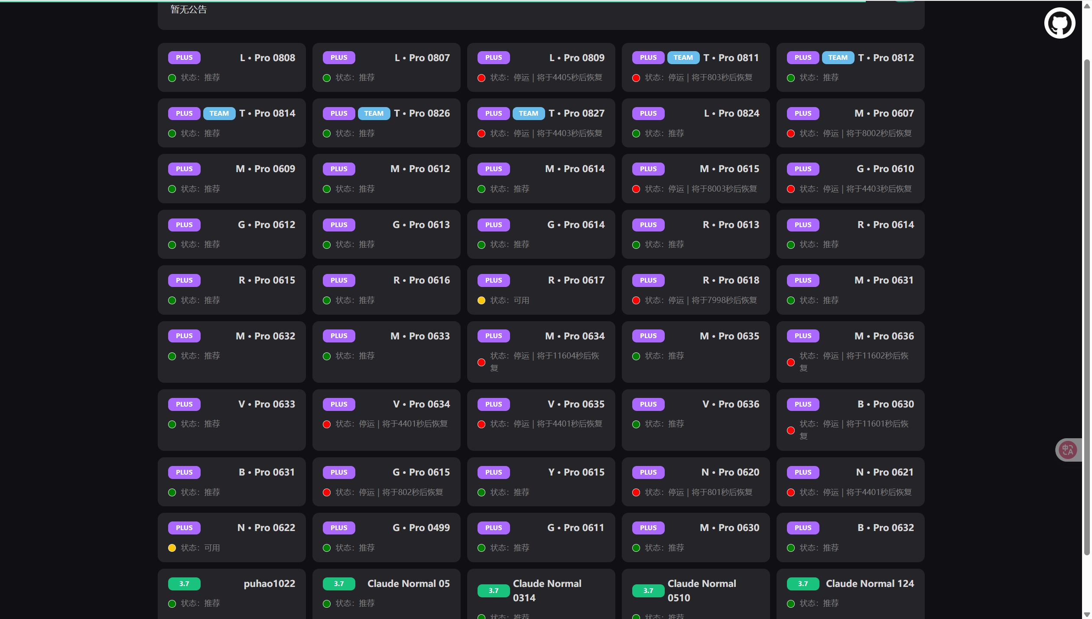The height and width of the screenshot is (619, 1092).
Task: Click green status dot on L • Pro 0808
Action: coord(172,78)
